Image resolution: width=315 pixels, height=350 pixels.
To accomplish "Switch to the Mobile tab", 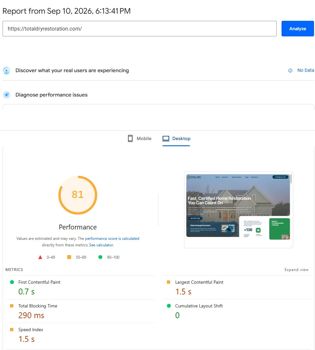I will (x=140, y=138).
